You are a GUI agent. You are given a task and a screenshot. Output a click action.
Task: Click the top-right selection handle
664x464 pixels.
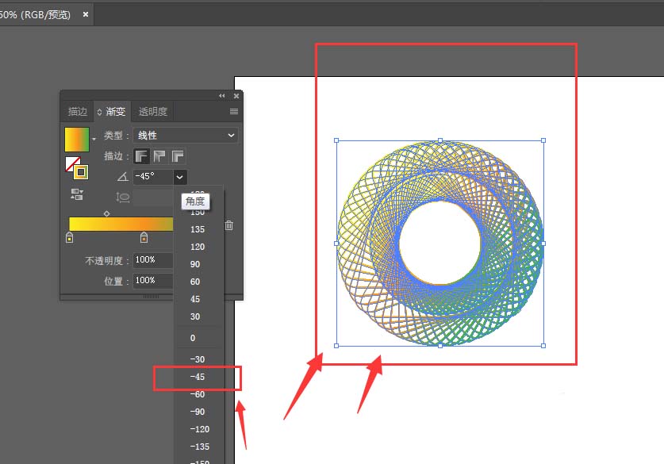point(543,140)
